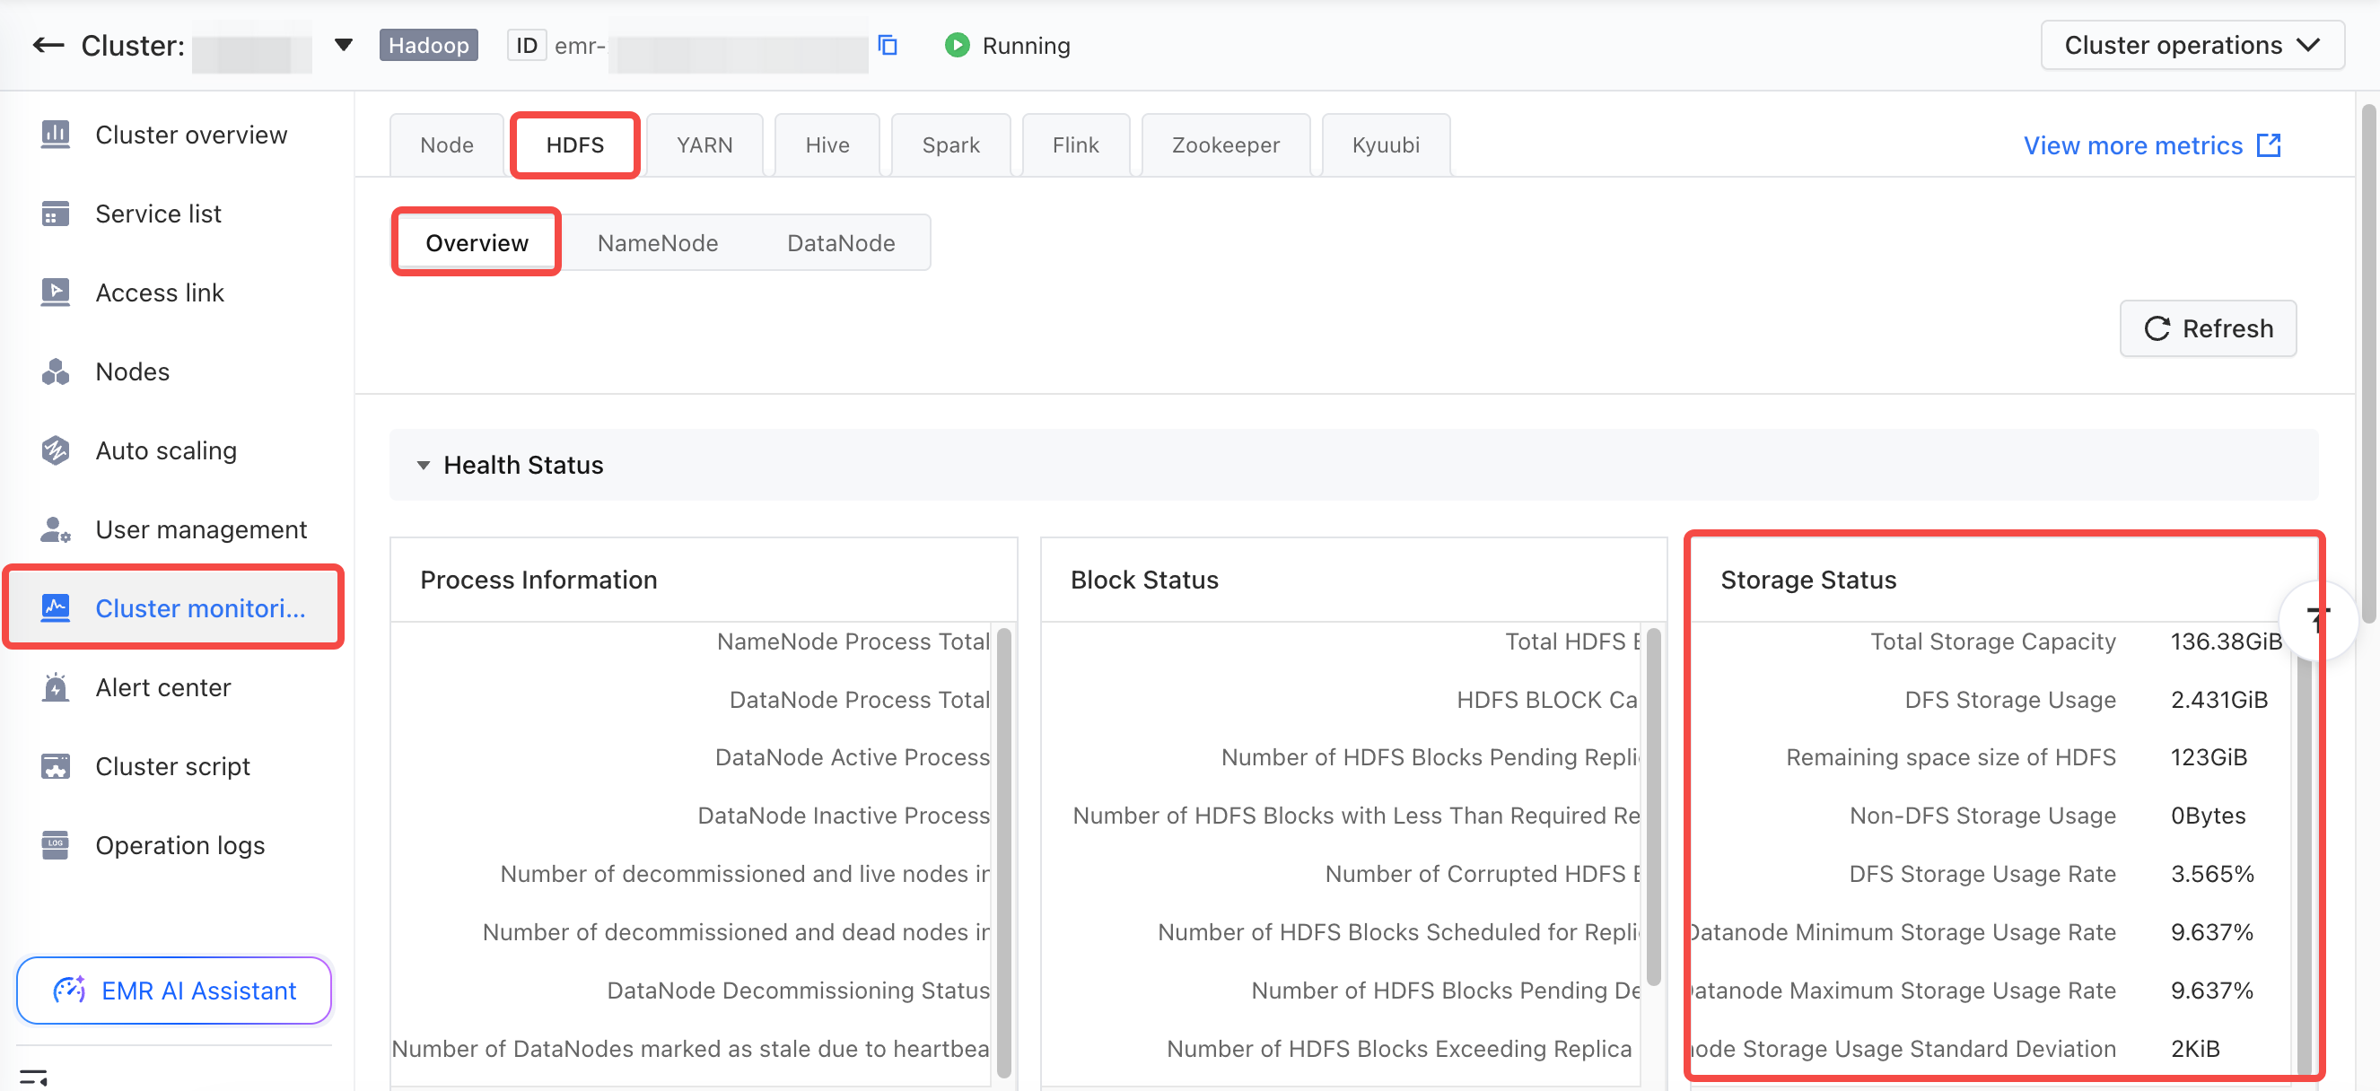
Task: Switch to the Node tab
Action: (446, 145)
